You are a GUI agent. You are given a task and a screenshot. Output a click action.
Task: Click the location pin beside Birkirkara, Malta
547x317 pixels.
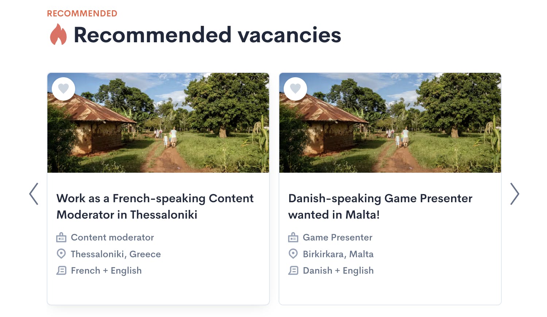pyautogui.click(x=293, y=254)
